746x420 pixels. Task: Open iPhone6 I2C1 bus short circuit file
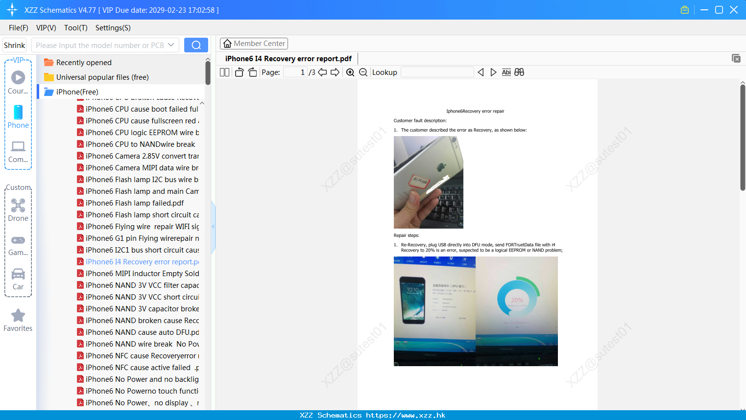click(x=138, y=250)
